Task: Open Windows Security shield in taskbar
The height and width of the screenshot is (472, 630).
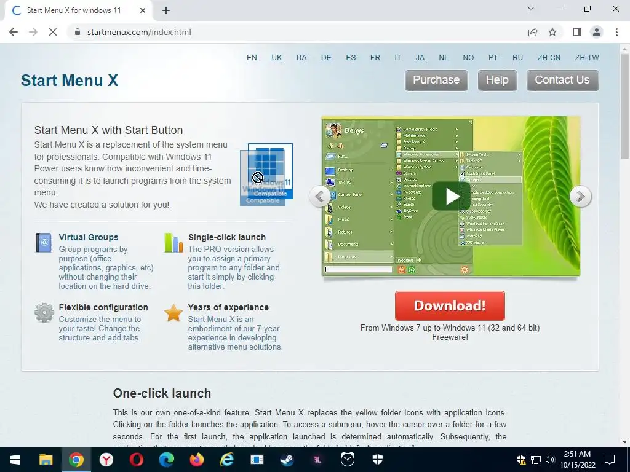Action: (x=378, y=460)
